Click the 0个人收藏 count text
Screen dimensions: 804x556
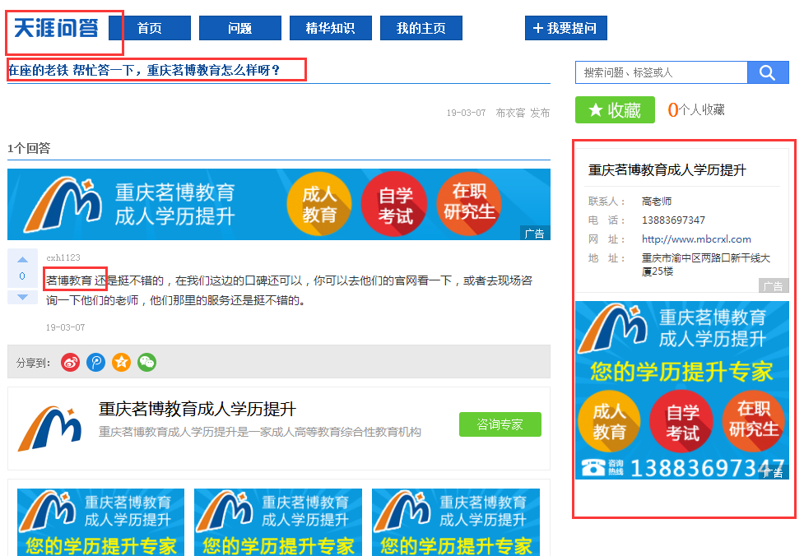click(x=696, y=109)
